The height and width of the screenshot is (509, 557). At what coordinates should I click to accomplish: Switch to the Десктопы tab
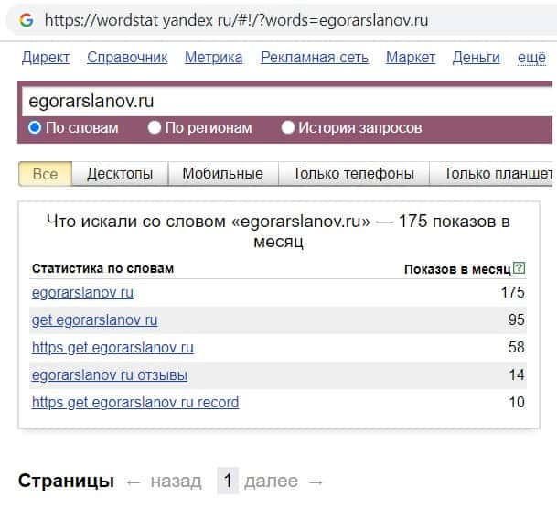pyautogui.click(x=120, y=174)
